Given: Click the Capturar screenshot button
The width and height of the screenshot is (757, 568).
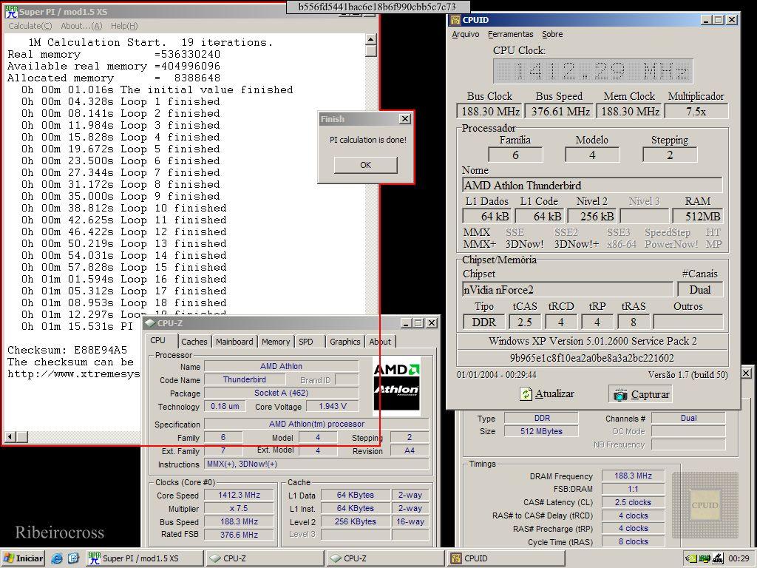Looking at the screenshot, I should 640,394.
